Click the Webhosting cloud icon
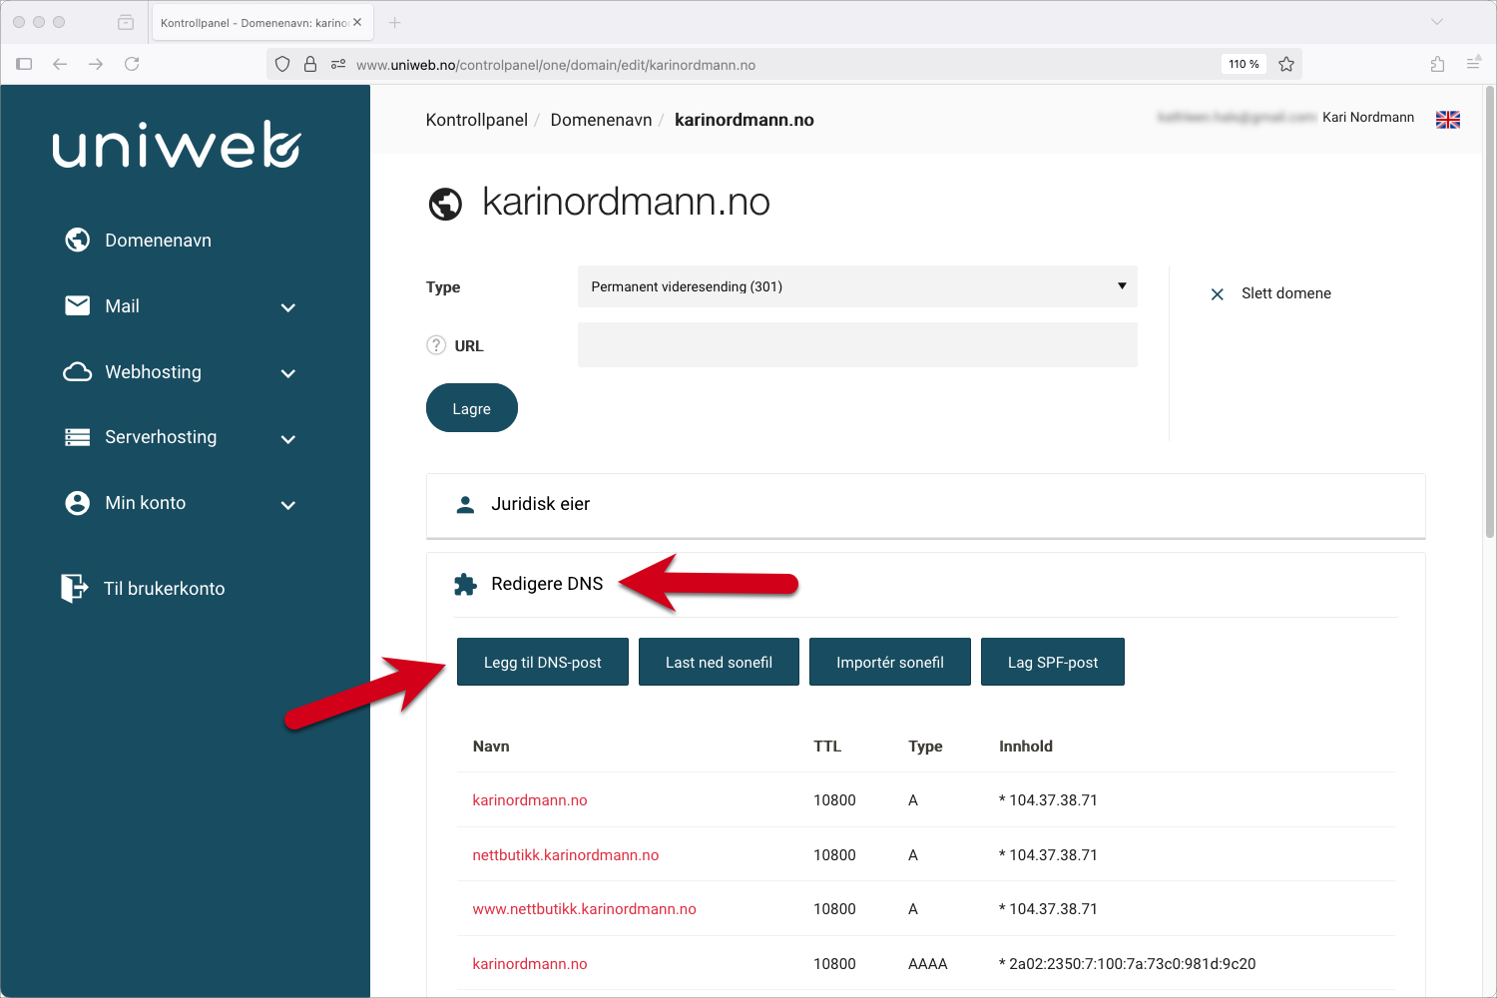This screenshot has height=998, width=1497. click(x=78, y=372)
